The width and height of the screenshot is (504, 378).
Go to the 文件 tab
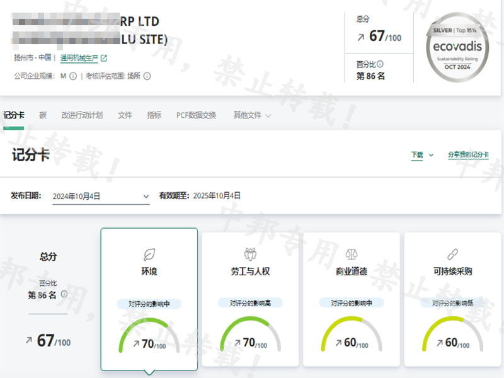click(x=125, y=115)
